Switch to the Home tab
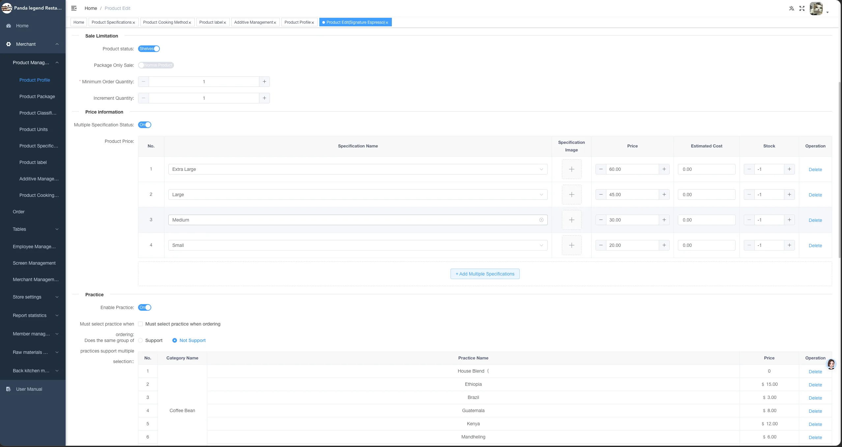The image size is (842, 447). pyautogui.click(x=79, y=22)
